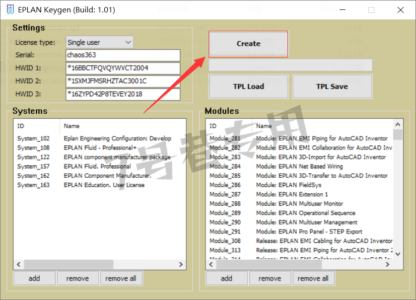
Task: Select Module_285 3D-Transfer to AutoCAD Inventor
Action: point(299,175)
